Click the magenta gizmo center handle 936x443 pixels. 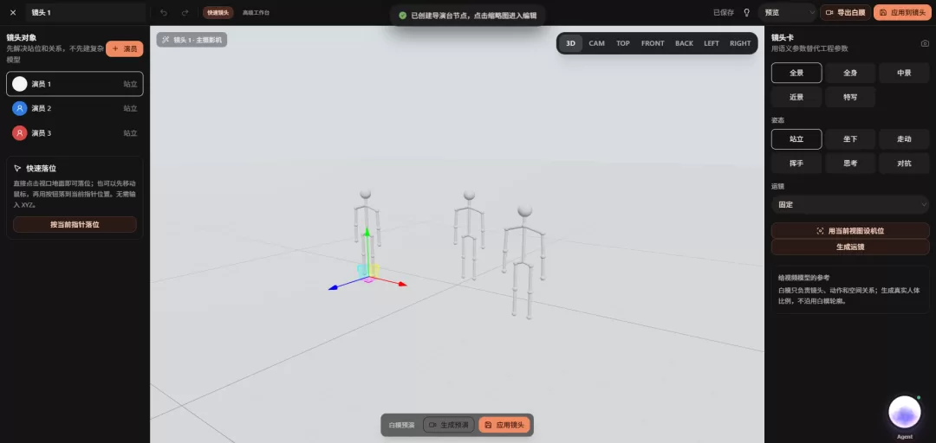(x=369, y=279)
